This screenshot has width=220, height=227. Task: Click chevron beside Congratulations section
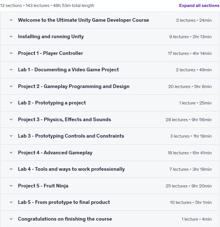(11, 219)
